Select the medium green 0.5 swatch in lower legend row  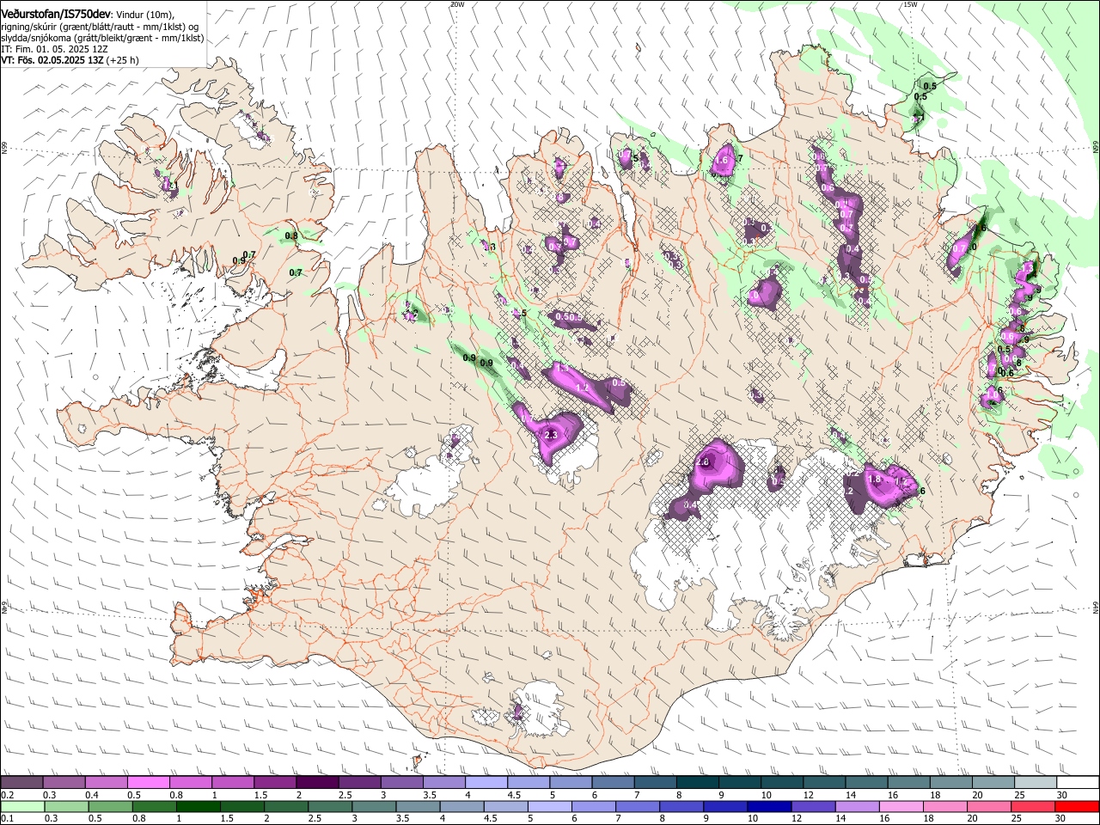(110, 806)
